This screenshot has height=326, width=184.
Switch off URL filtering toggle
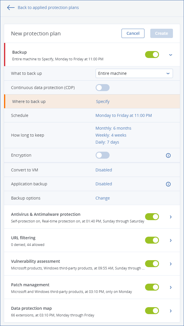pos(152,240)
